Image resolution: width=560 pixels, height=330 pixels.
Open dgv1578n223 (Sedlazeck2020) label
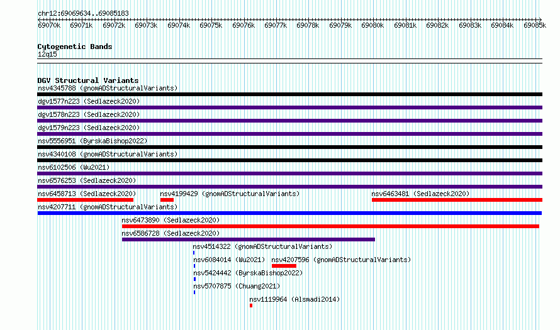[89, 114]
